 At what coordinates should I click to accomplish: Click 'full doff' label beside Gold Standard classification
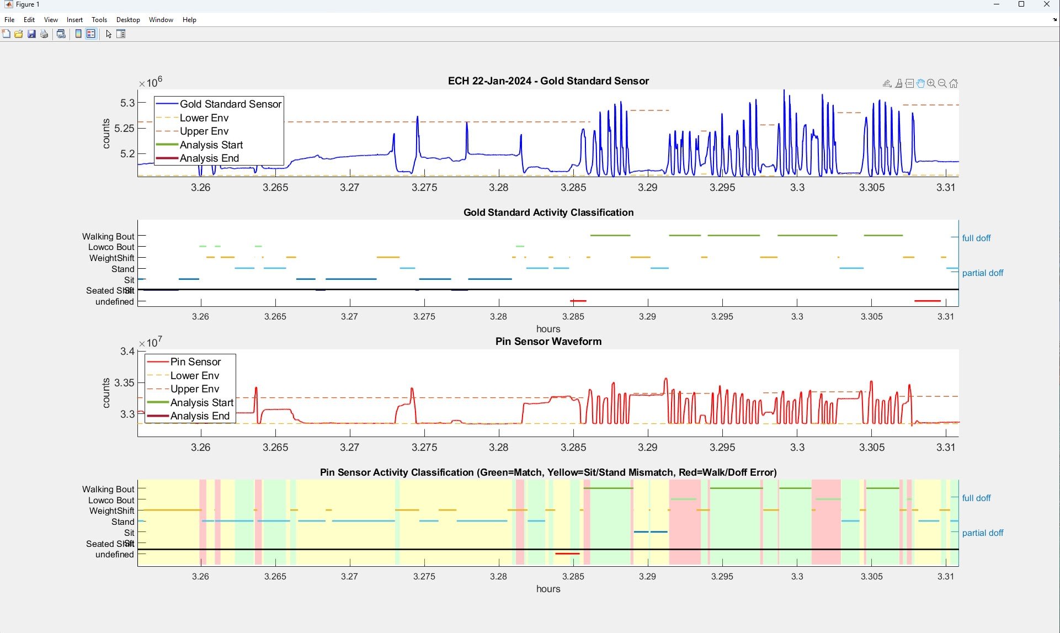click(976, 238)
